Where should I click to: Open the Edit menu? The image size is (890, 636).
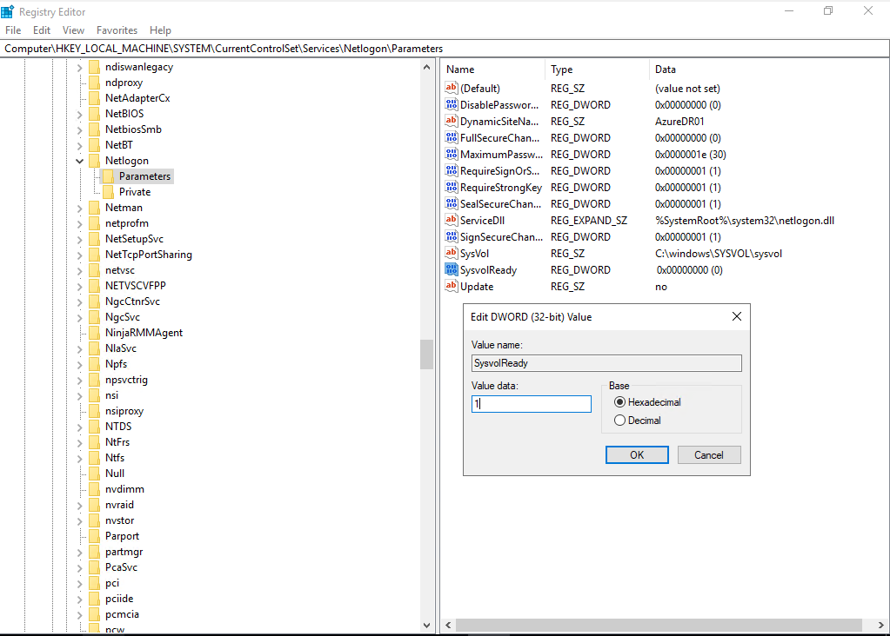click(x=42, y=30)
